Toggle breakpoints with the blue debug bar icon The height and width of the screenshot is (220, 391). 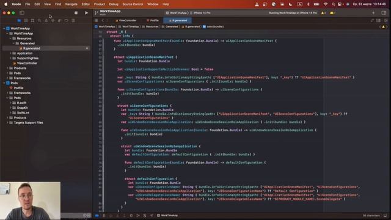point(97,216)
